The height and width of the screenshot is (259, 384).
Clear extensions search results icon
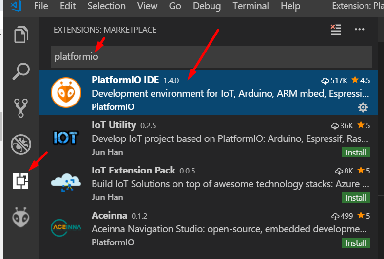tap(336, 30)
